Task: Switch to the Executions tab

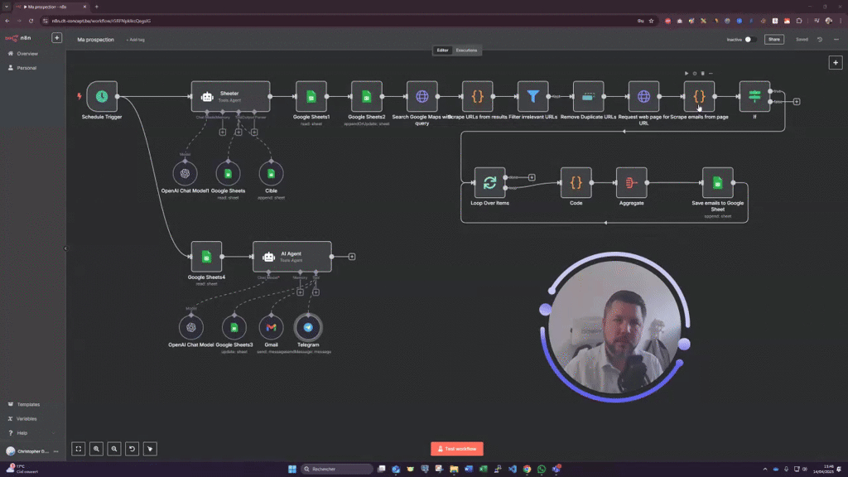Action: point(466,51)
